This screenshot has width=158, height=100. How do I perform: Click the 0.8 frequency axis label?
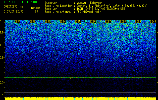(2, 70)
